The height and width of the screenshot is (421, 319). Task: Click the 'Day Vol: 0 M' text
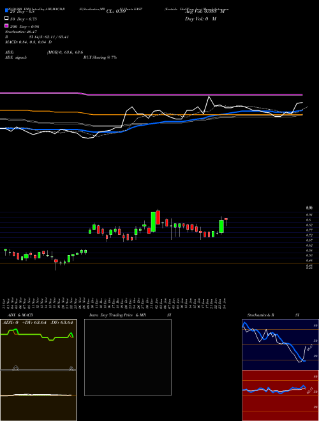click(x=200, y=18)
